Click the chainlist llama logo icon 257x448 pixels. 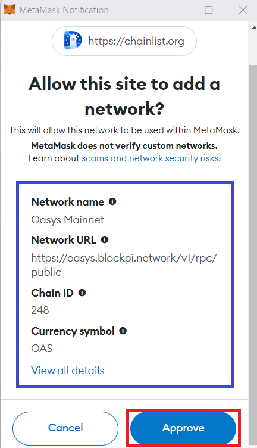73,41
